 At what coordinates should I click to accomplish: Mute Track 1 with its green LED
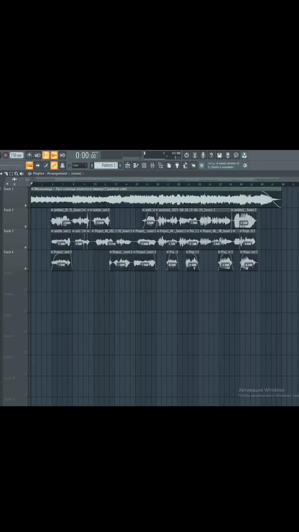25,206
